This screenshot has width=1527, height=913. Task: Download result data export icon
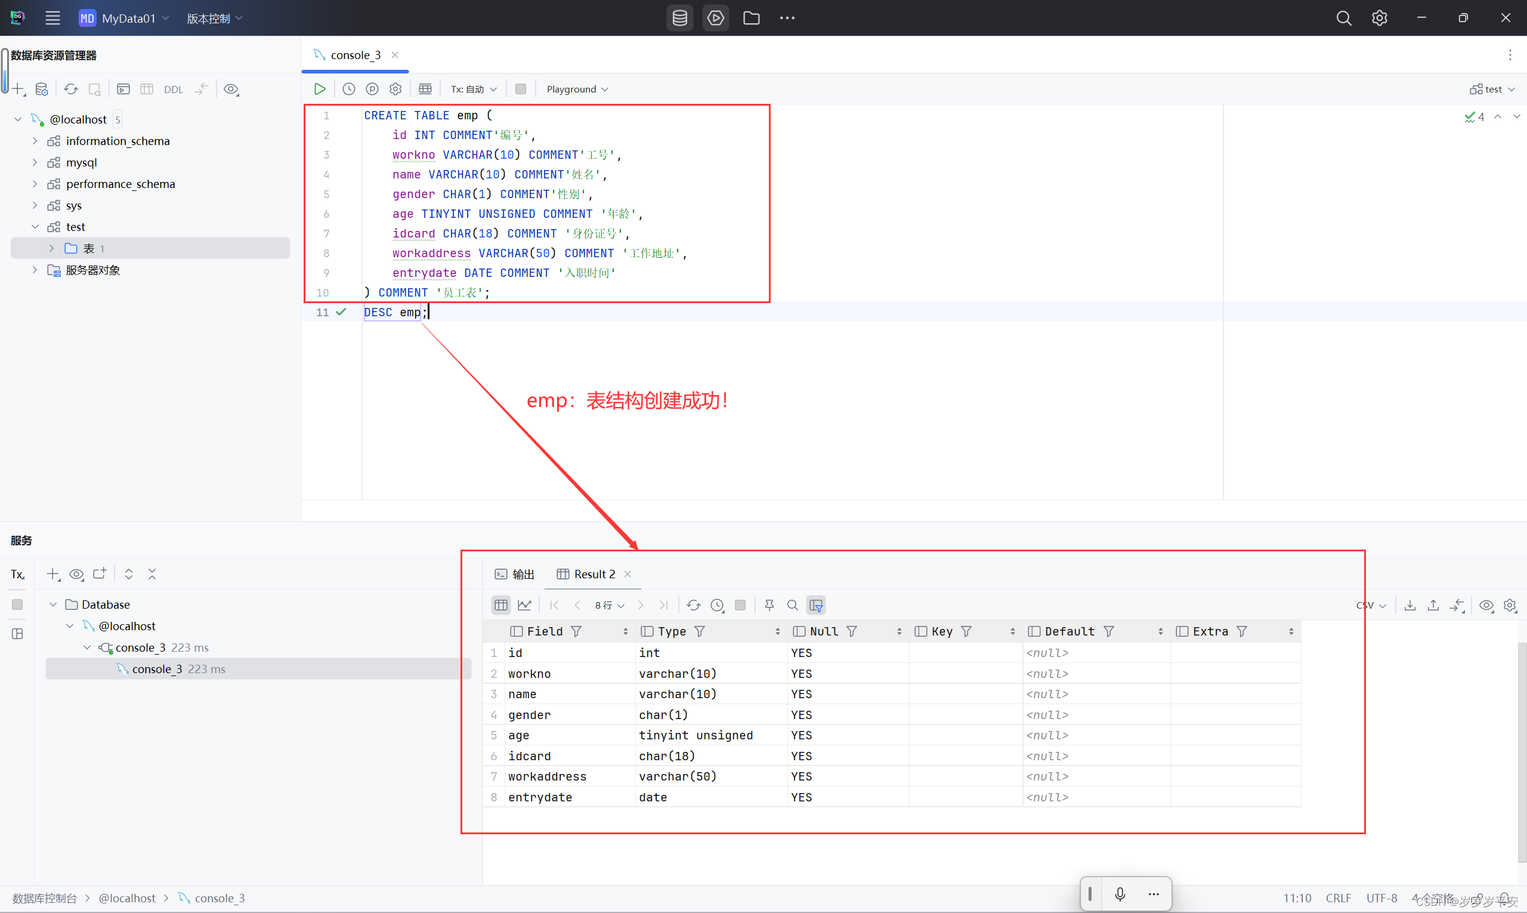pos(1410,606)
